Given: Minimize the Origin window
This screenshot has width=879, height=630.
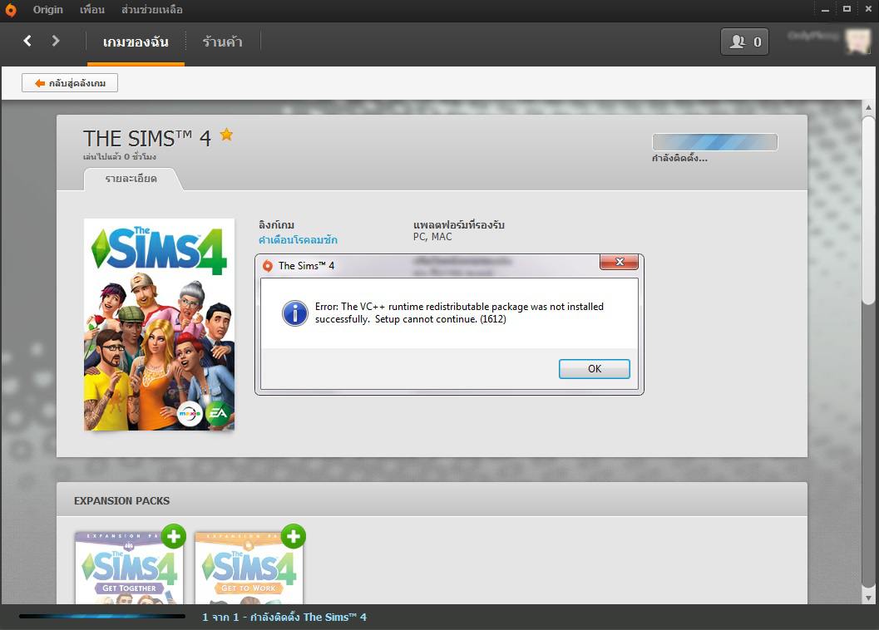Looking at the screenshot, I should pos(825,9).
